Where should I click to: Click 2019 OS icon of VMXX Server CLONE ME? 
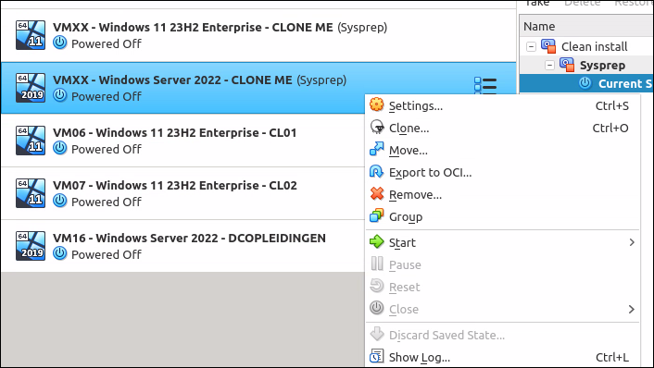[31, 88]
